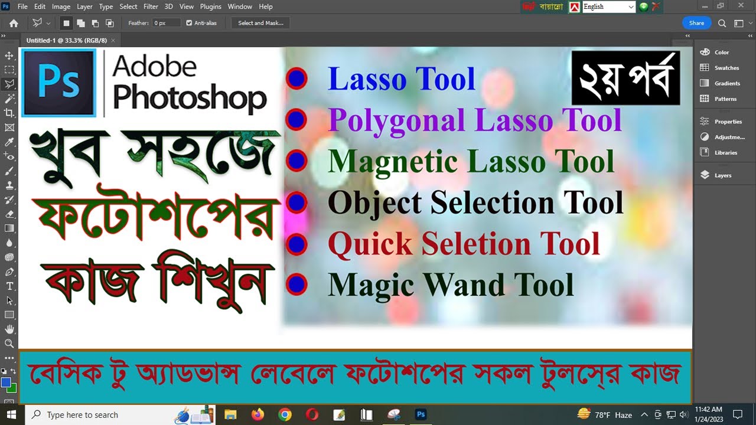The width and height of the screenshot is (756, 425).
Task: Open the Filter menu
Action: click(151, 6)
